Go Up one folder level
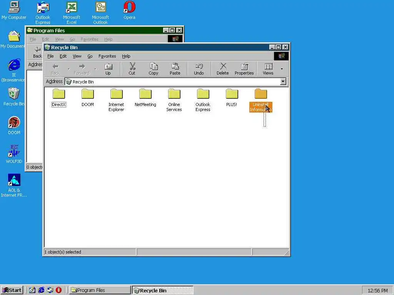394x295 pixels. pos(108,69)
